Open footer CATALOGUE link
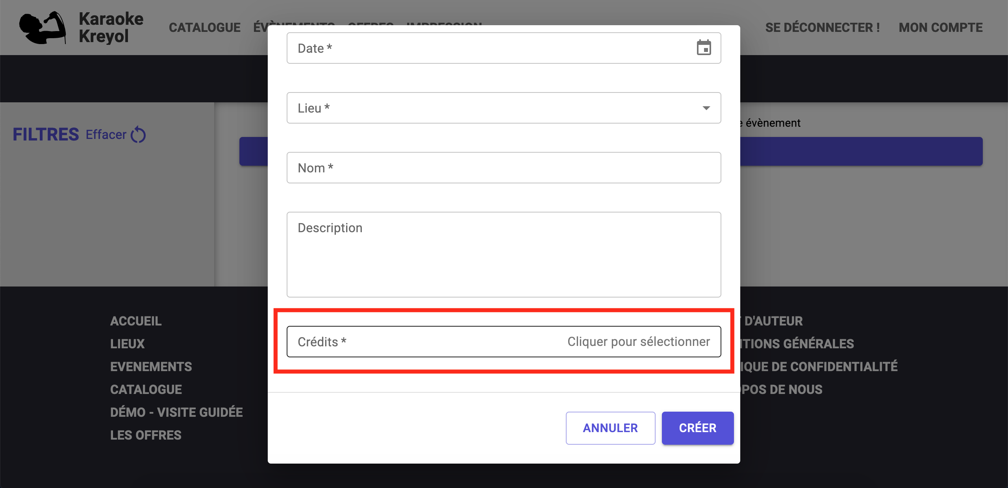Image resolution: width=1008 pixels, height=488 pixels. (146, 390)
